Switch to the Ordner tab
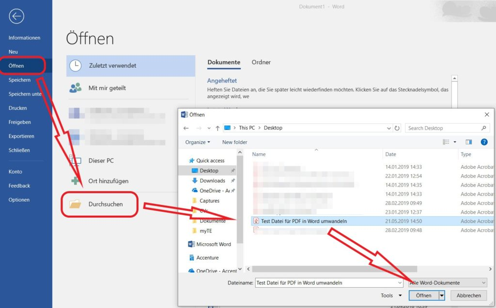Viewport: 496px width, 308px height. (261, 62)
